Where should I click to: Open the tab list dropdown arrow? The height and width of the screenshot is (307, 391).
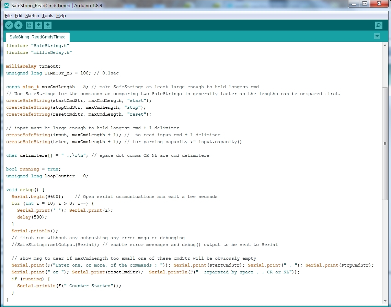[x=377, y=36]
